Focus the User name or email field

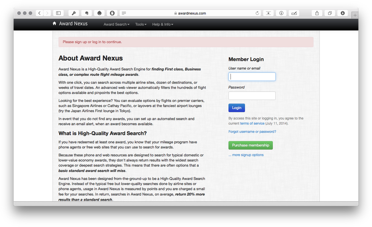click(x=252, y=77)
